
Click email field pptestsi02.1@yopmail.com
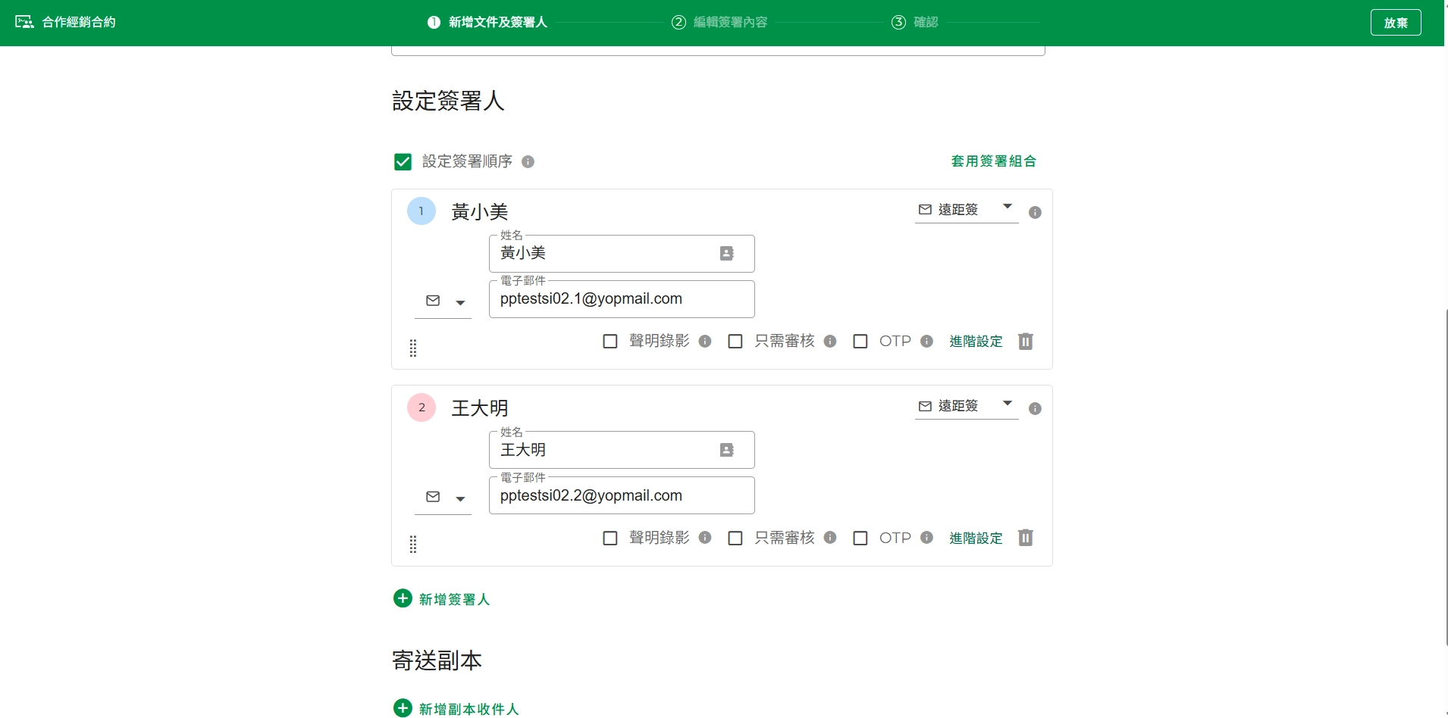[622, 299]
